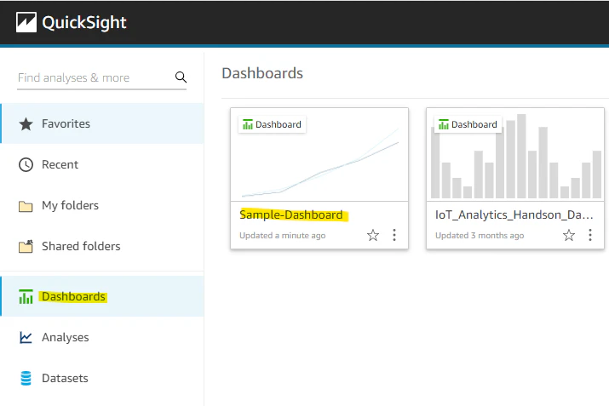The width and height of the screenshot is (609, 406).
Task: Click the Analyses line chart icon
Action: (x=26, y=337)
